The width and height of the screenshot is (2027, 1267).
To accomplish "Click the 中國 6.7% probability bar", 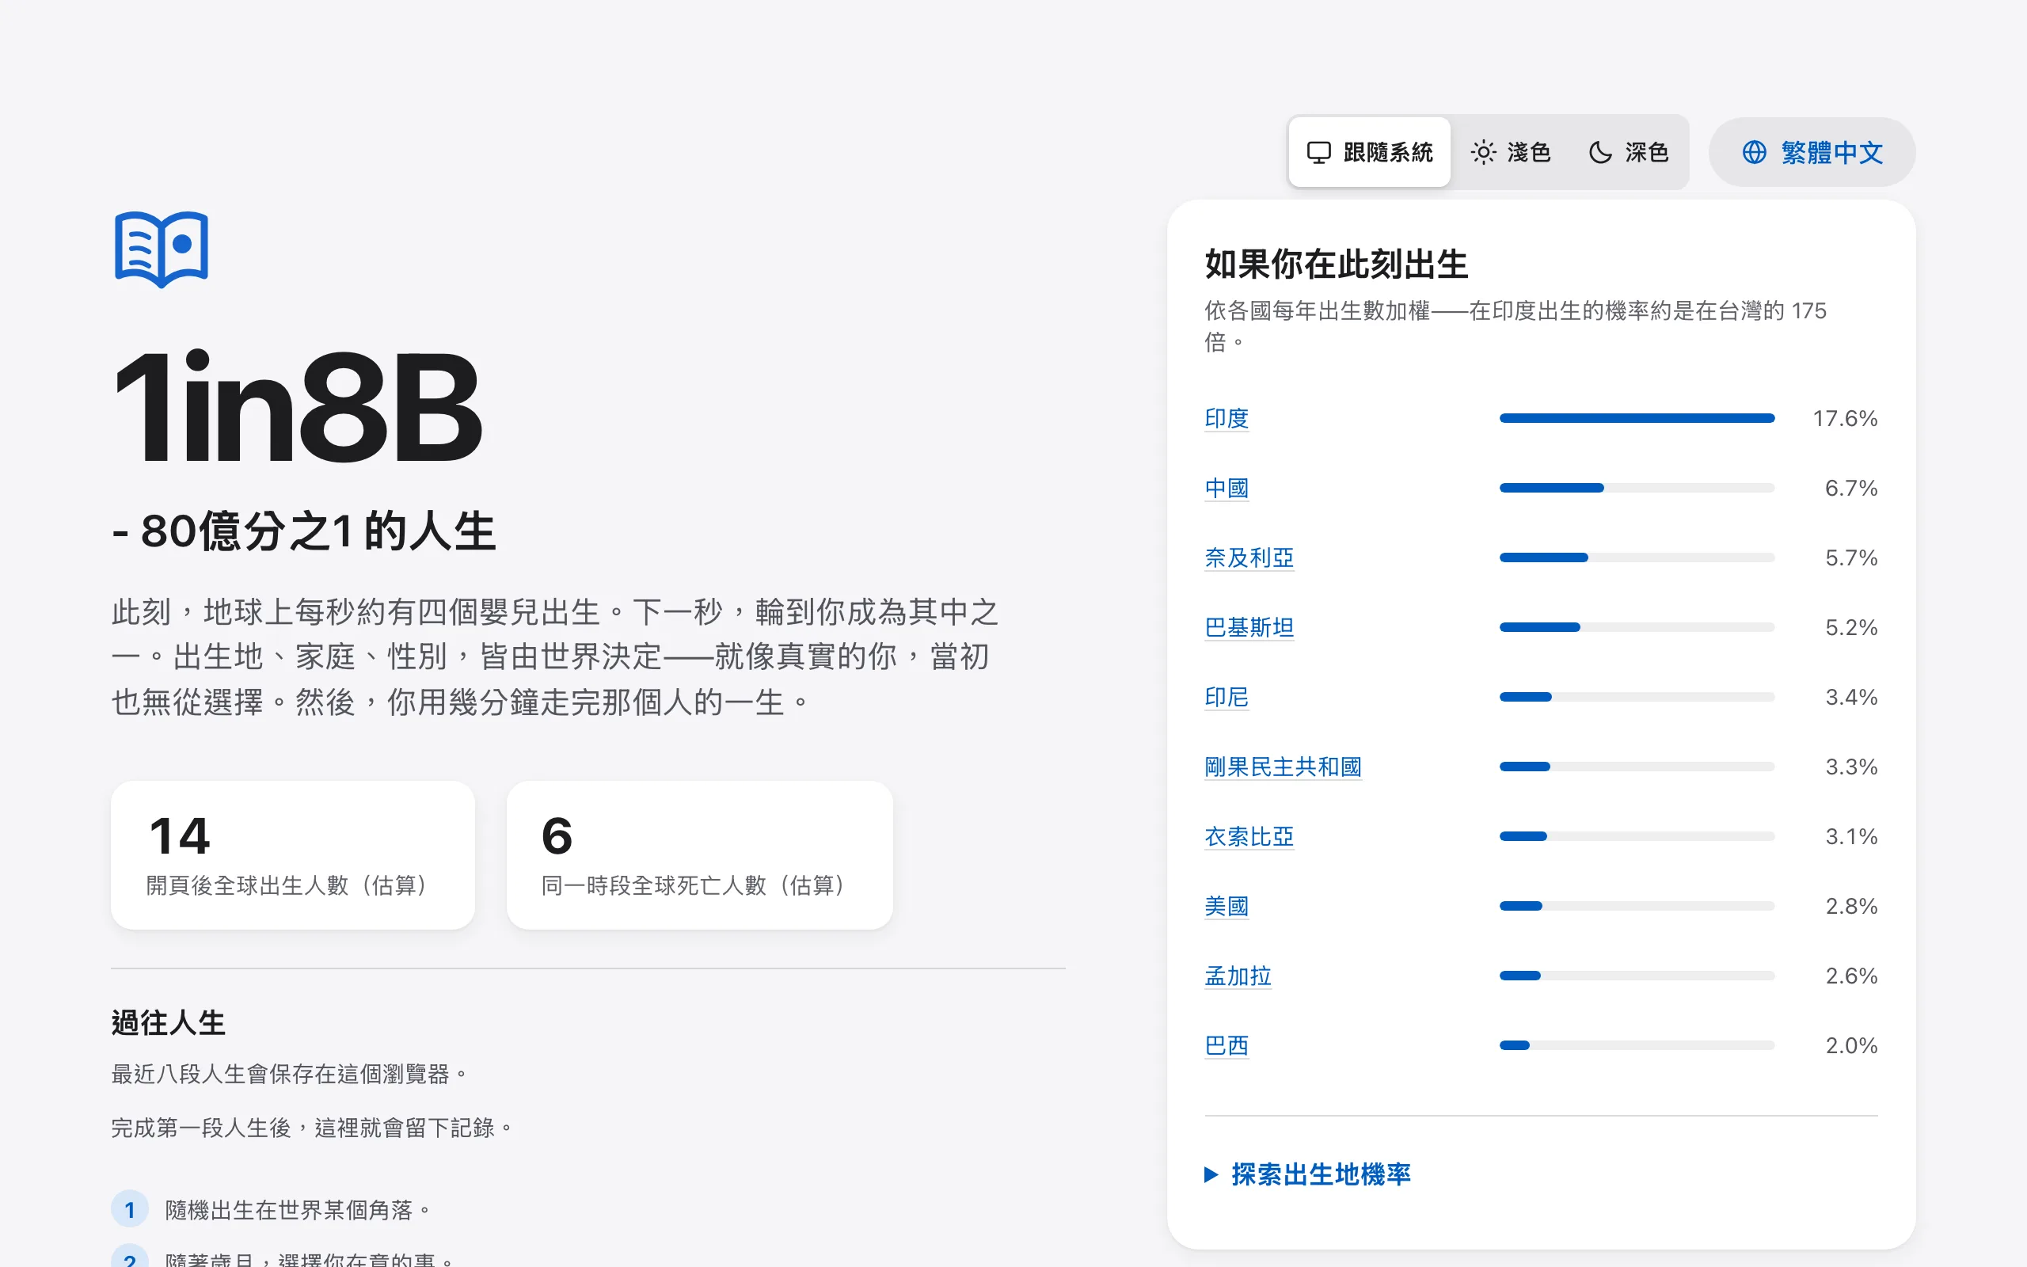I will (x=1637, y=488).
